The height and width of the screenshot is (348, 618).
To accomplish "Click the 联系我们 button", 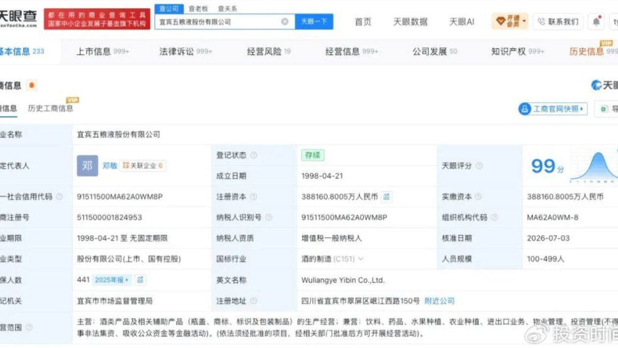I will tap(558, 22).
